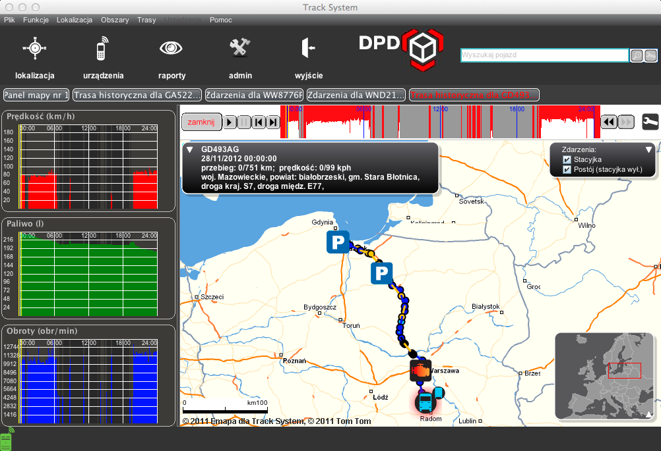
Task: Click the Prędkość (km/h) speed chart
Action: point(88,167)
